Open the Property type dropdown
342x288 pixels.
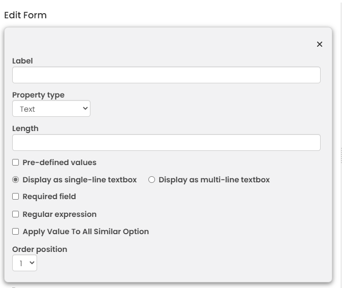51,109
